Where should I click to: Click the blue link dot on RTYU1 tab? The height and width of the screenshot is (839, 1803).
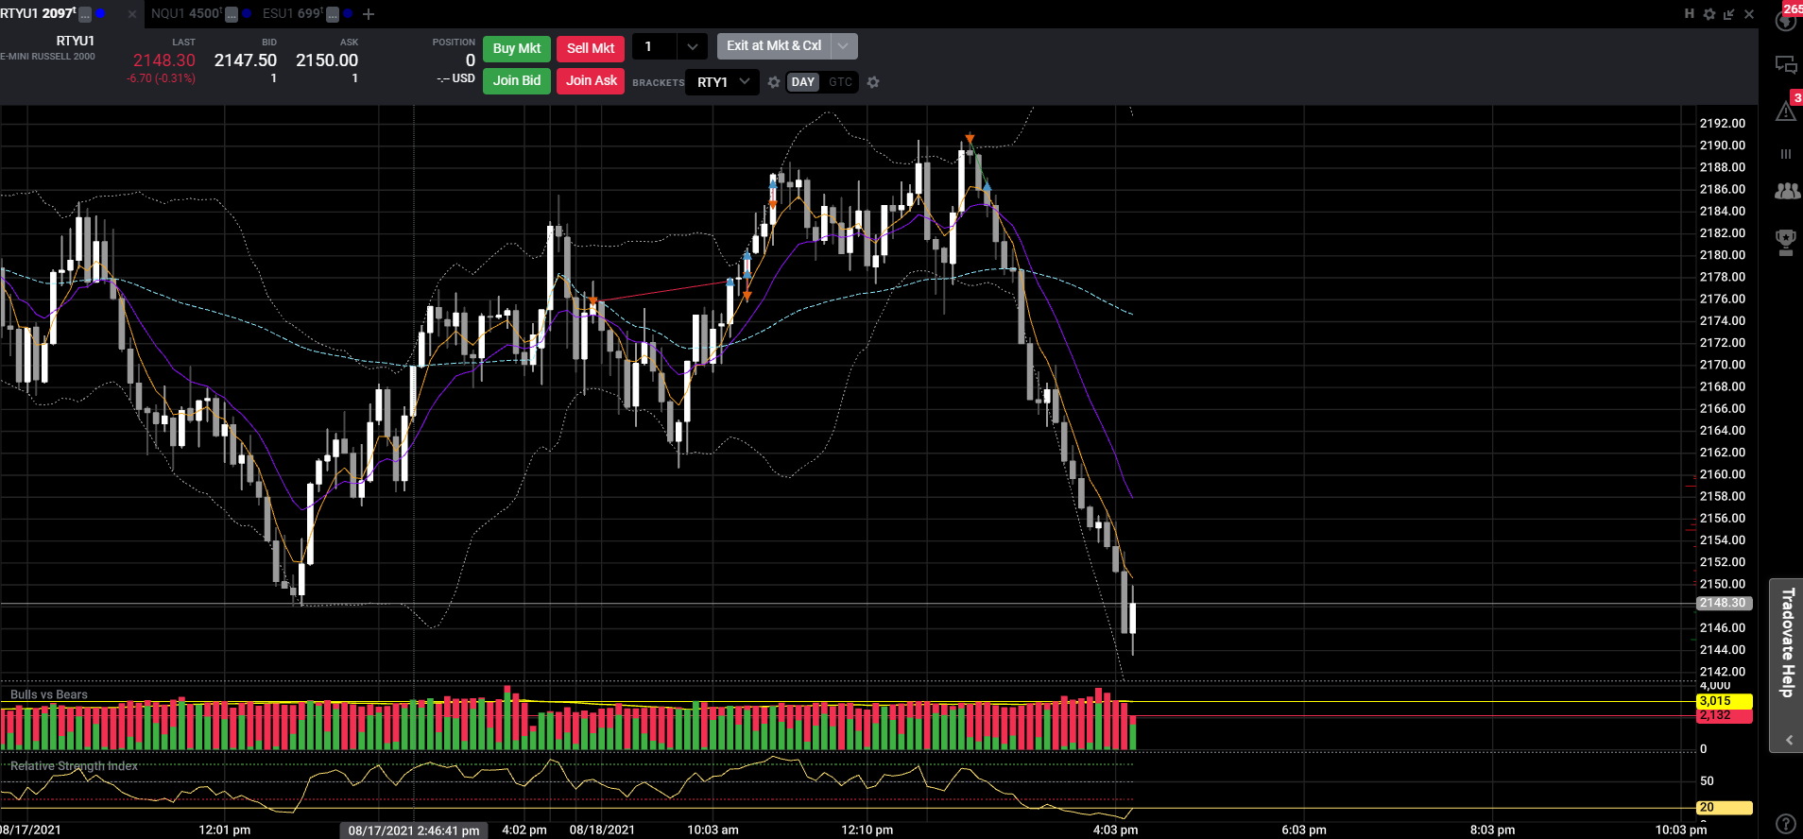[x=101, y=14]
